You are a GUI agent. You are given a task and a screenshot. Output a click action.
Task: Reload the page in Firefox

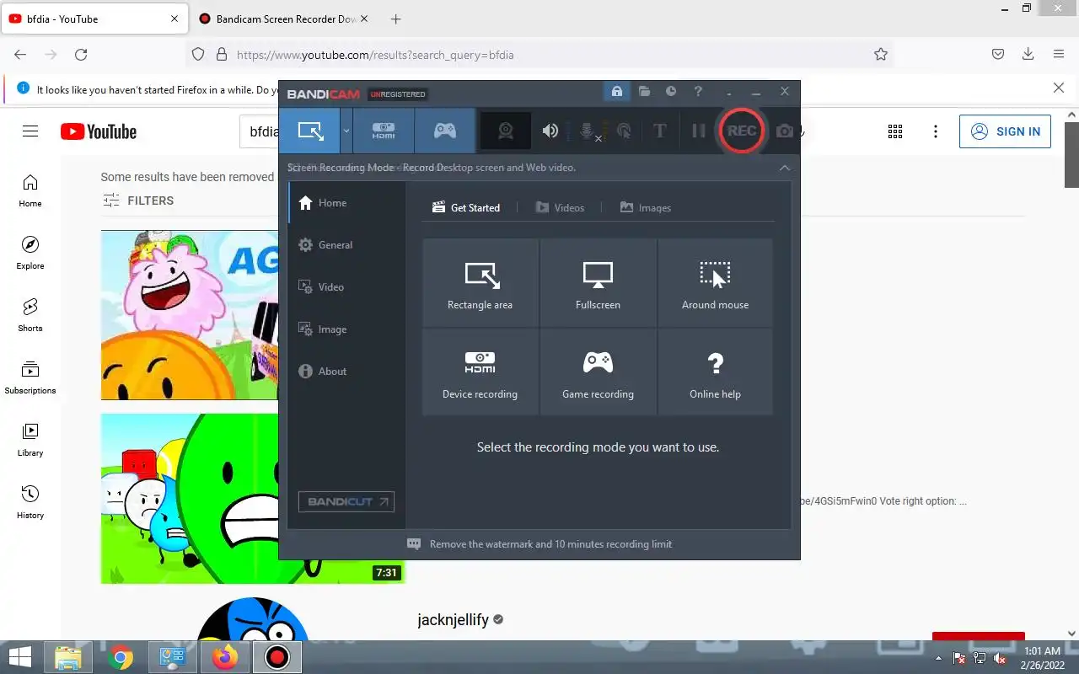click(81, 55)
